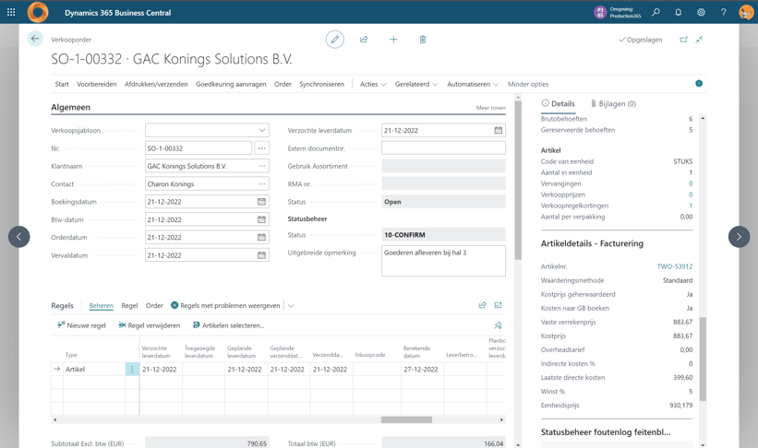Open calendar picker for Orderdatum
This screenshot has height=448, width=758.
coord(261,238)
